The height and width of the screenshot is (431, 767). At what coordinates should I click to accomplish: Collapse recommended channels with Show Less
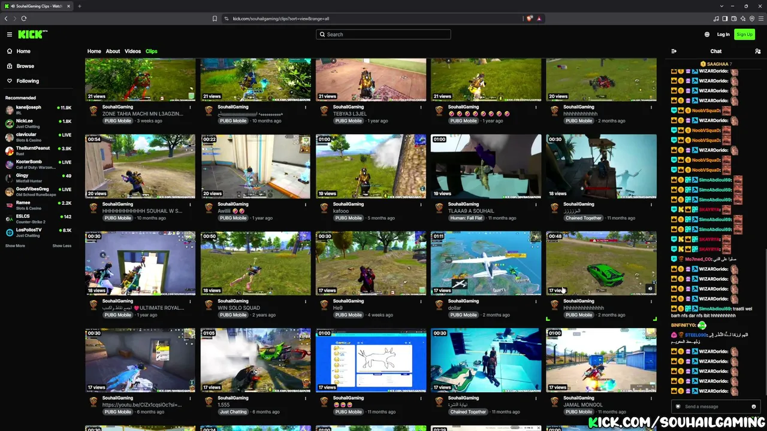coord(62,246)
